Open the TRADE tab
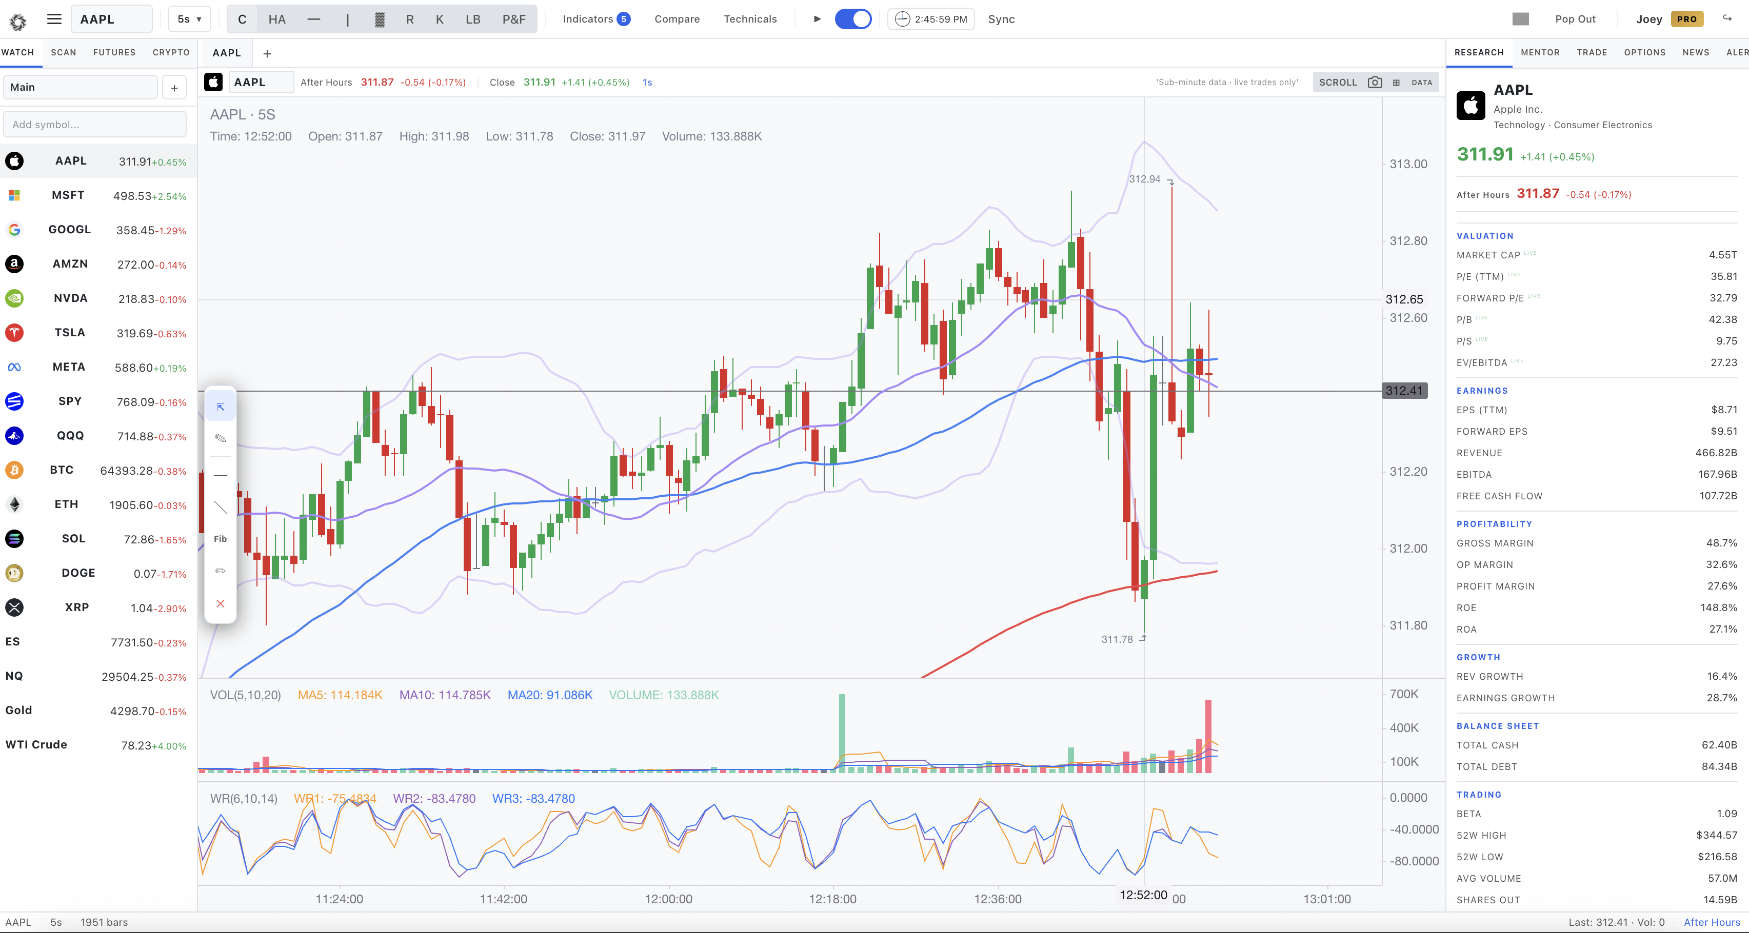Viewport: 1749px width, 933px height. click(x=1592, y=52)
